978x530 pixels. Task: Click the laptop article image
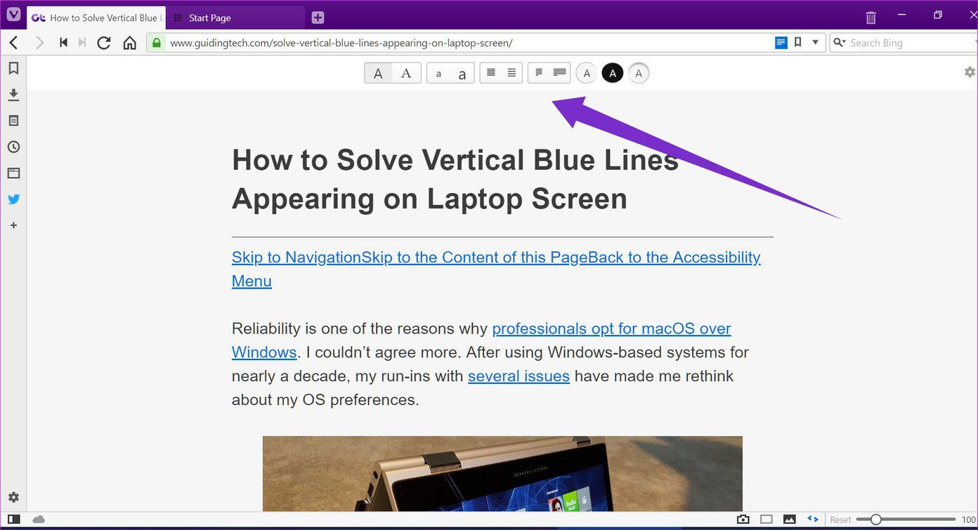coord(502,474)
